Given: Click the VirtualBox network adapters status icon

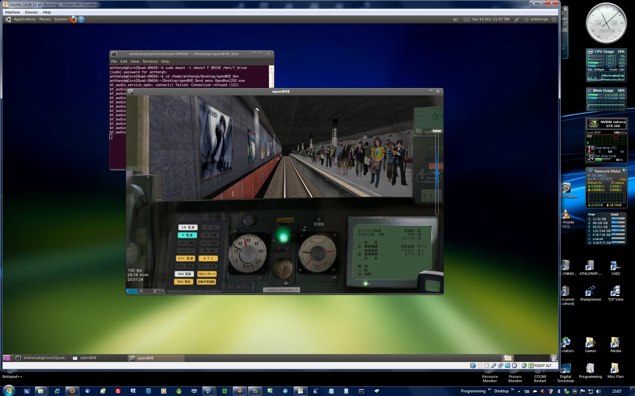Looking at the screenshot, I should coord(500,366).
